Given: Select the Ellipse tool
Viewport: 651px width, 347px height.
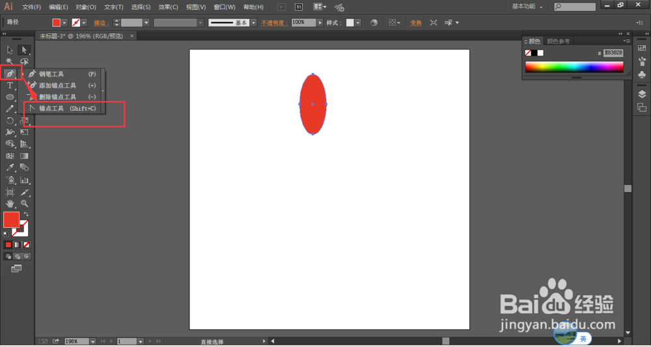Looking at the screenshot, I should coord(10,97).
